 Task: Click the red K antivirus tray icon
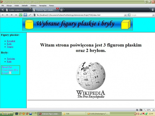(x=144, y=114)
